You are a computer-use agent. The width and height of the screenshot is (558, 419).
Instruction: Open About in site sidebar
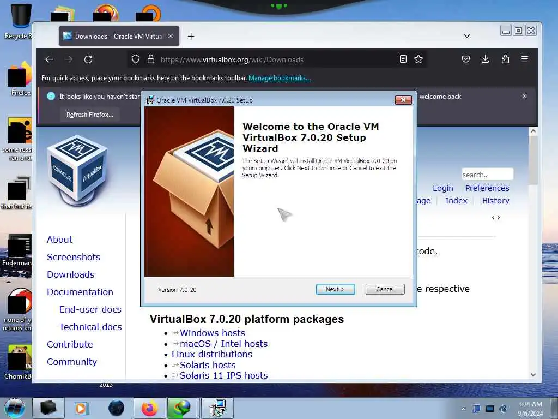coord(59,240)
